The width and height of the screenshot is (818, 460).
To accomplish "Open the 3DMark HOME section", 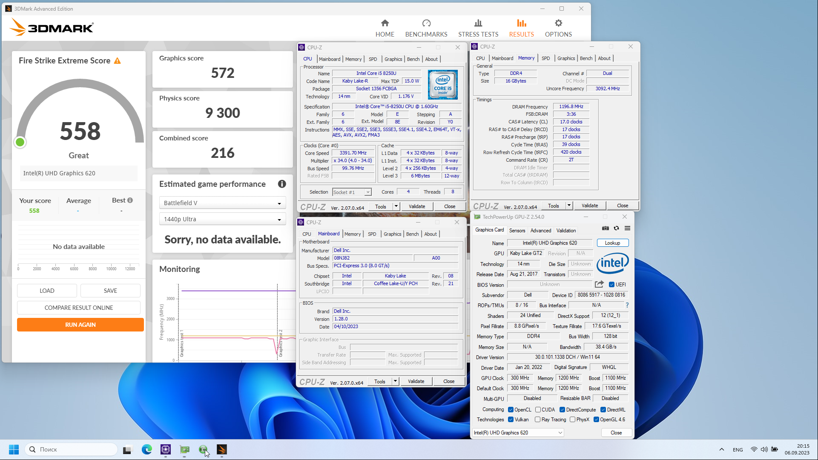I will 385,28.
